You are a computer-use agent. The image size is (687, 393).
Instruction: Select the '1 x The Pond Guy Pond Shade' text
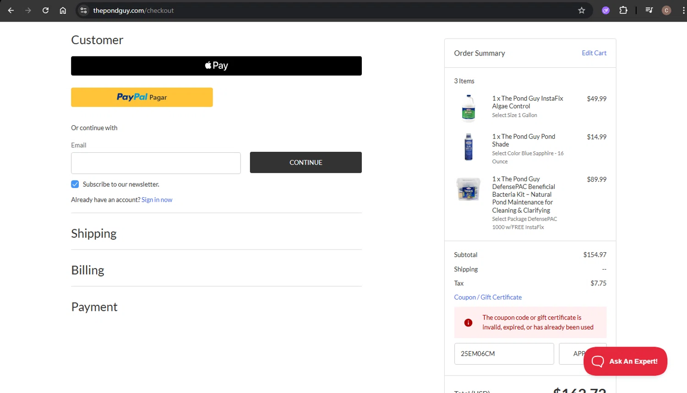[x=523, y=140]
